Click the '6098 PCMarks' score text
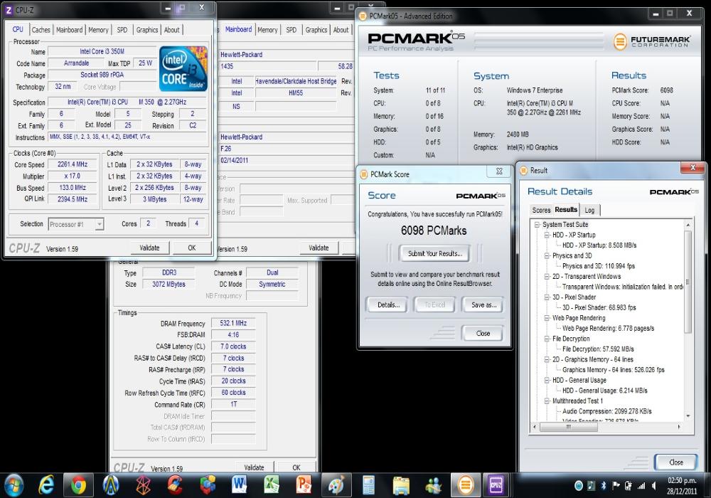Viewport: 711px width, 498px height. [434, 231]
